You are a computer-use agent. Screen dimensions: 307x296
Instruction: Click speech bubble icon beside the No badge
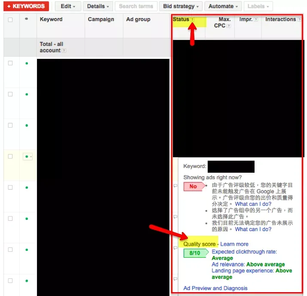[175, 186]
